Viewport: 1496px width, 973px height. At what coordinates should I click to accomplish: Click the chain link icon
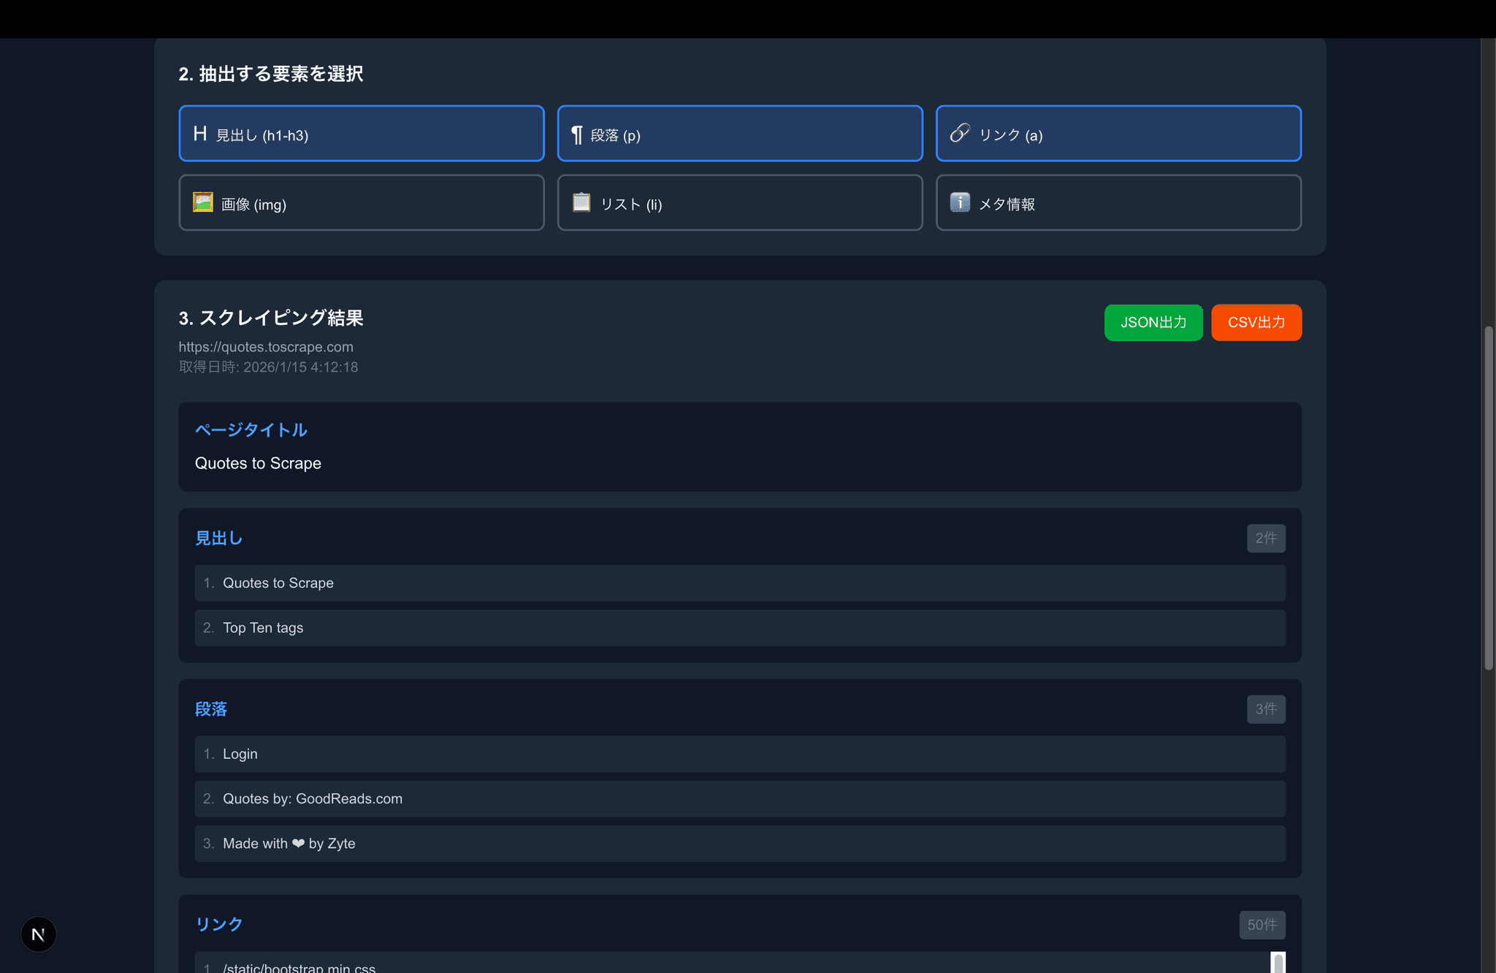(960, 133)
